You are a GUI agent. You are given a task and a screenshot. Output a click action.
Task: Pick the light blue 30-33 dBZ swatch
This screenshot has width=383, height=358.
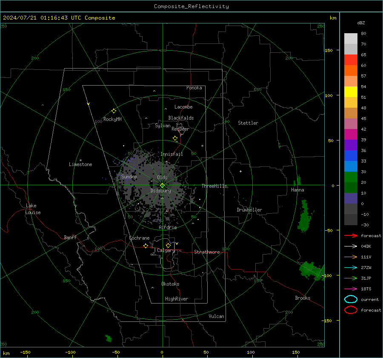[351, 166]
